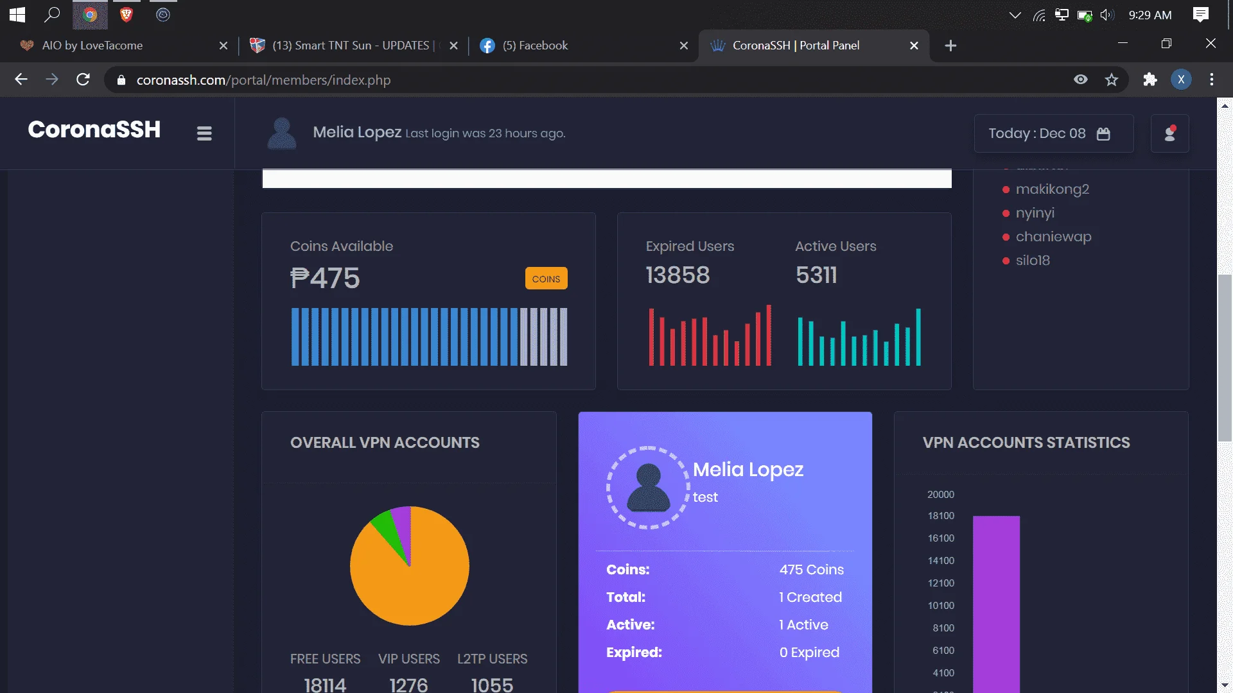This screenshot has height=693, width=1233.
Task: Close the AIO by LoveTacome tab
Action: pyautogui.click(x=223, y=46)
